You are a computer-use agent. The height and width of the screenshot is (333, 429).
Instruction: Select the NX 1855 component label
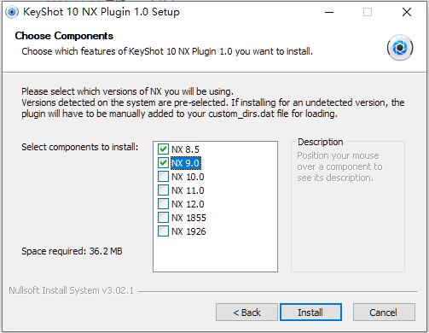coord(188,218)
